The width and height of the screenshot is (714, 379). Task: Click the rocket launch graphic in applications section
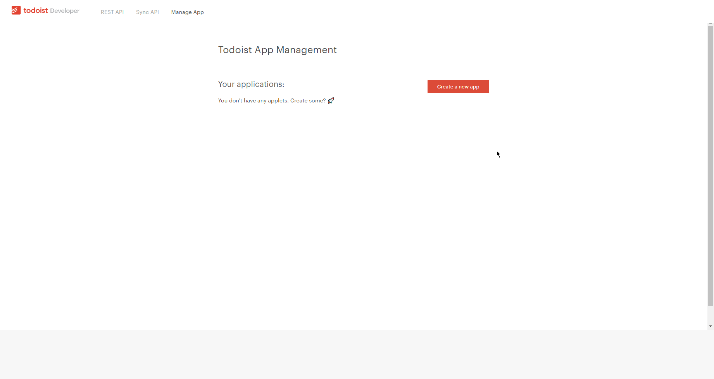pyautogui.click(x=331, y=100)
